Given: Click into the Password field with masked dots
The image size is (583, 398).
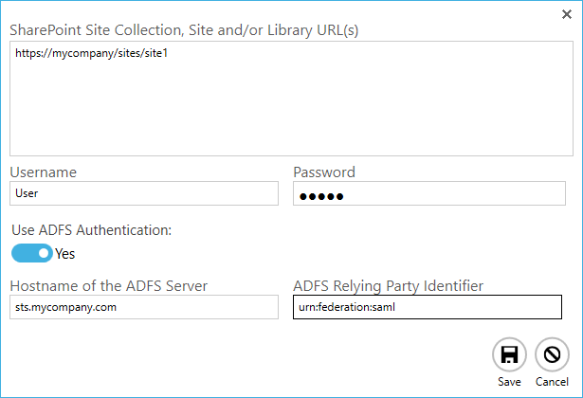Looking at the screenshot, I should (x=429, y=193).
